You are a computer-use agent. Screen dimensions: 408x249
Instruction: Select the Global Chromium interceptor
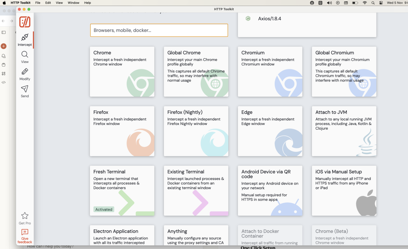(x=344, y=72)
